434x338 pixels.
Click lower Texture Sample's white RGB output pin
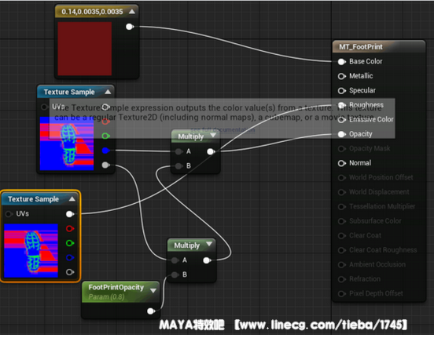click(x=69, y=214)
